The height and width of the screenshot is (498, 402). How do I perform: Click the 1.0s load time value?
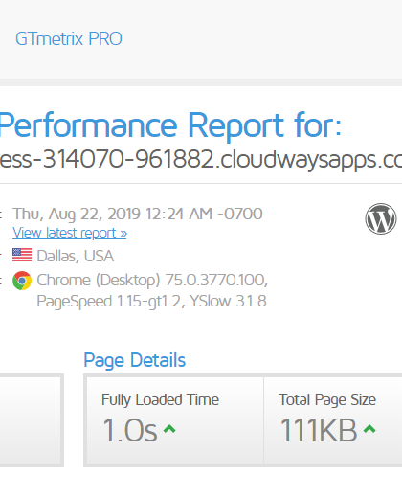[x=130, y=430]
